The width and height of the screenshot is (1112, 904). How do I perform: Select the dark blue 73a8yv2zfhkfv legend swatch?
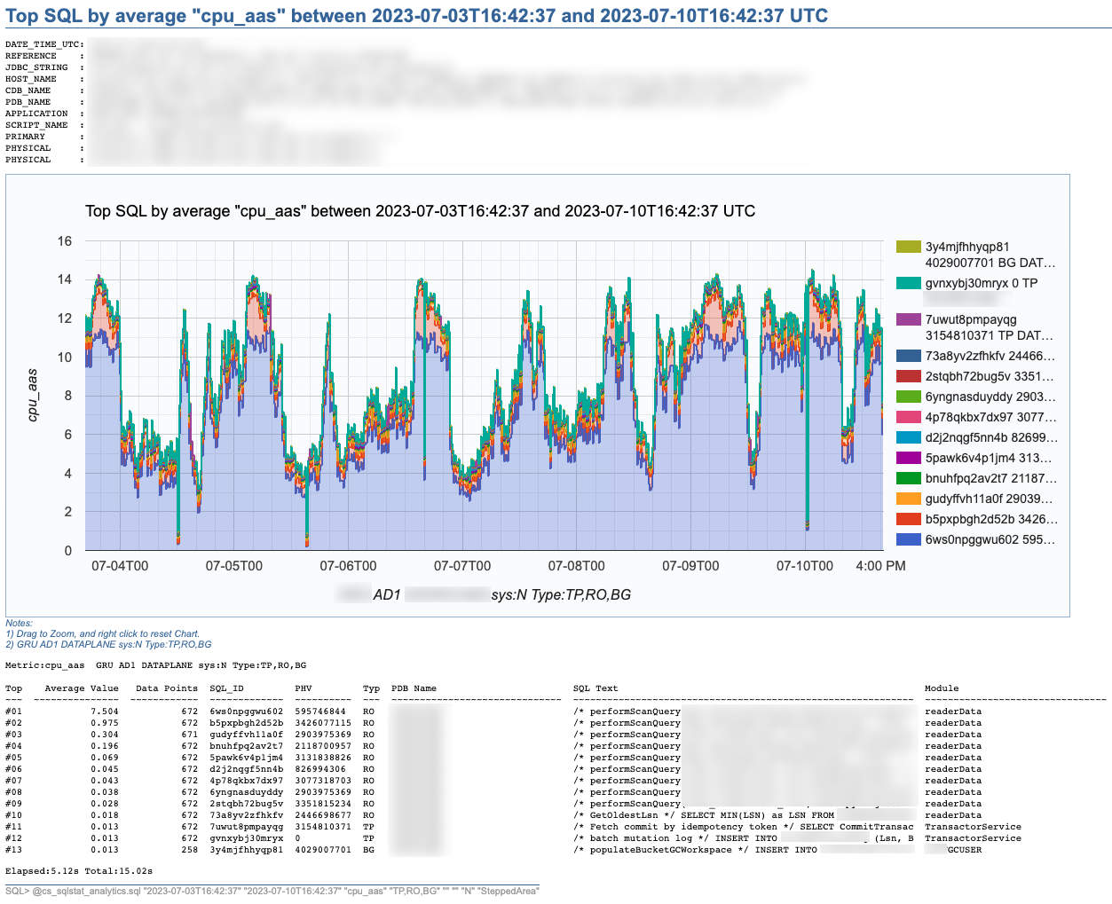pyautogui.click(x=908, y=356)
